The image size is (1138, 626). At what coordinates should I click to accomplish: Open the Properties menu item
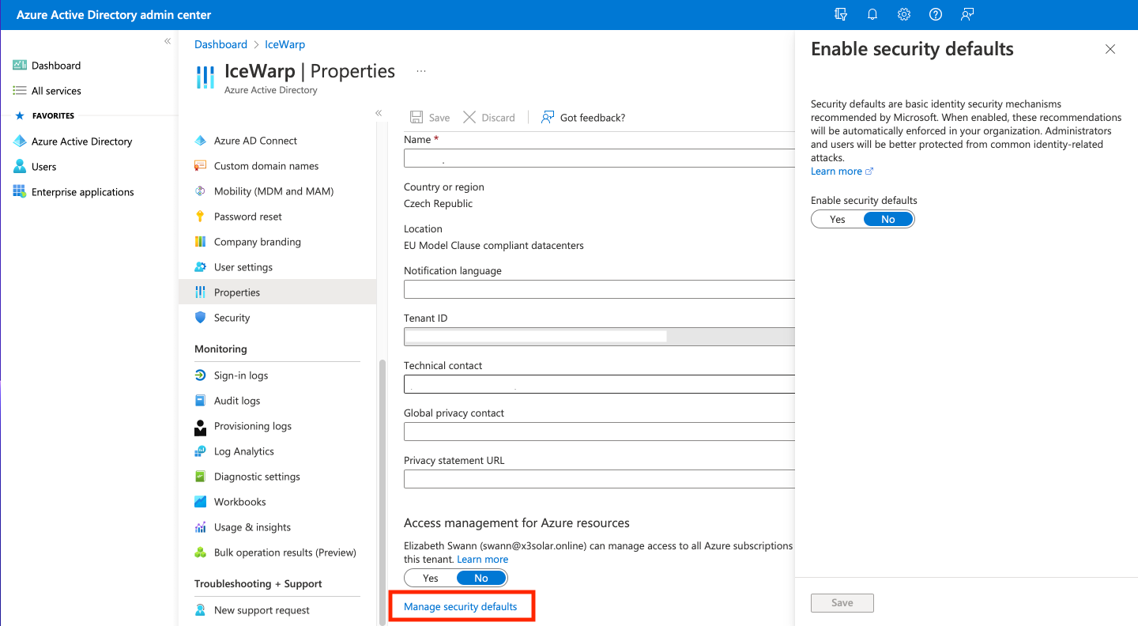pos(277,292)
